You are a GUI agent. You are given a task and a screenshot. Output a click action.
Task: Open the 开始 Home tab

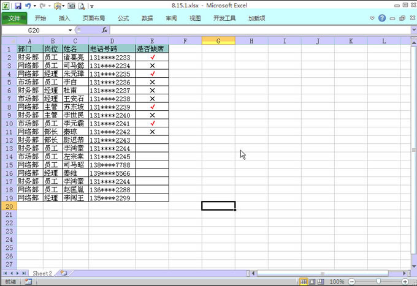(40, 18)
